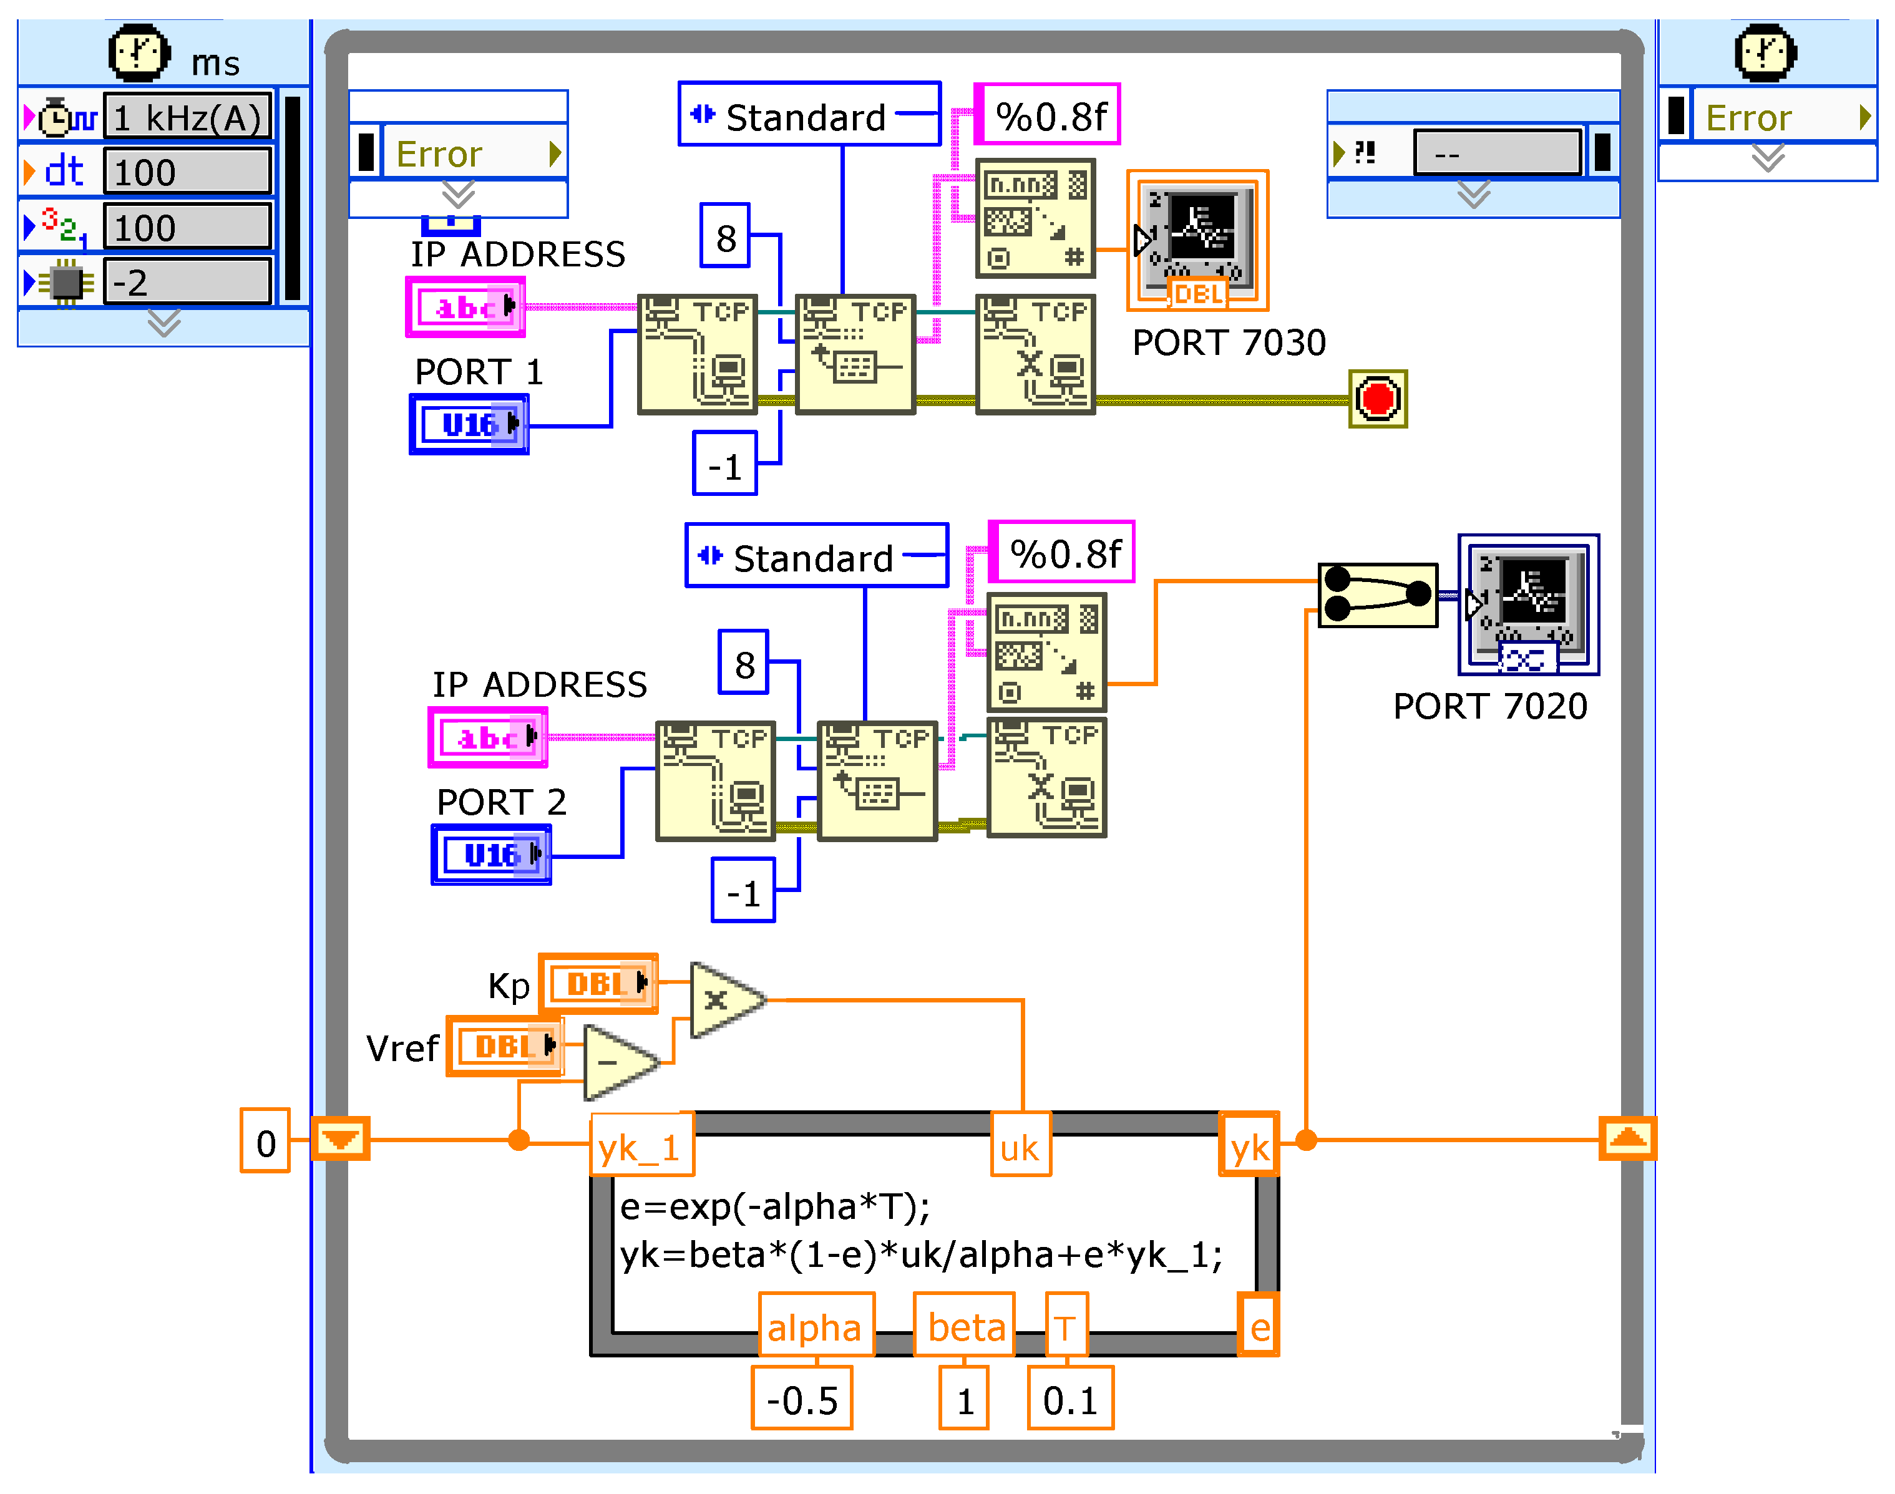The height and width of the screenshot is (1494, 1895).
Task: Click the lower Scan From String node
Action: [x=1046, y=653]
